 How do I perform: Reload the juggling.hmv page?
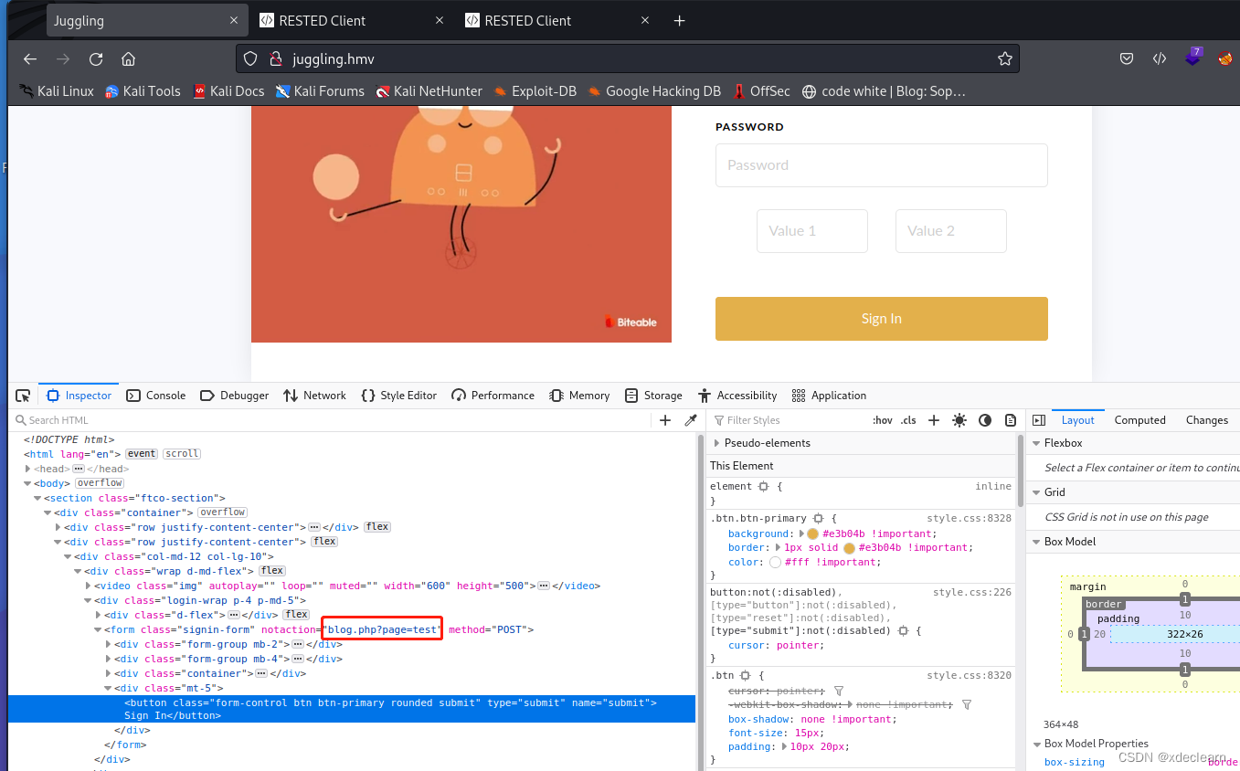[x=96, y=59]
